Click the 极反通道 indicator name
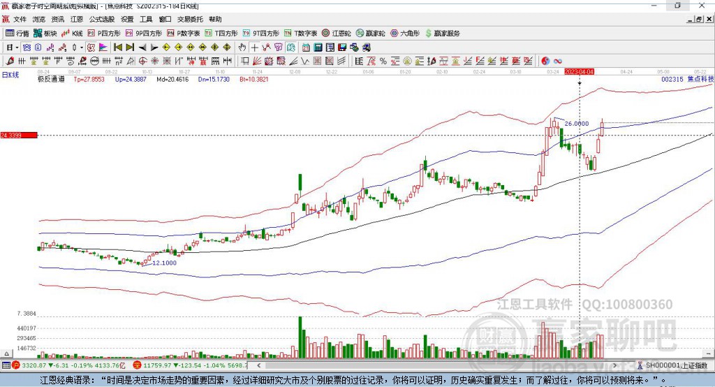The width and height of the screenshot is (715, 387). [x=51, y=79]
